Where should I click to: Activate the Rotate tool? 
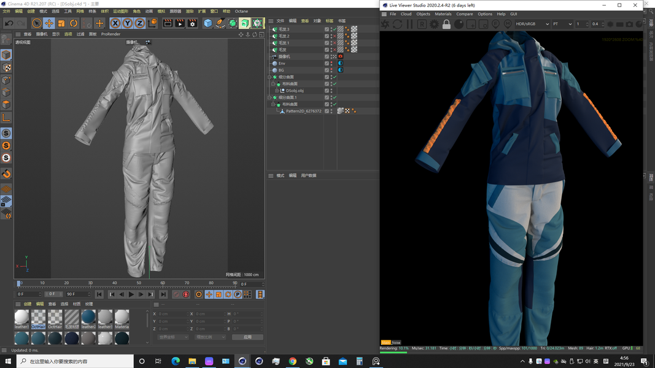(74, 23)
